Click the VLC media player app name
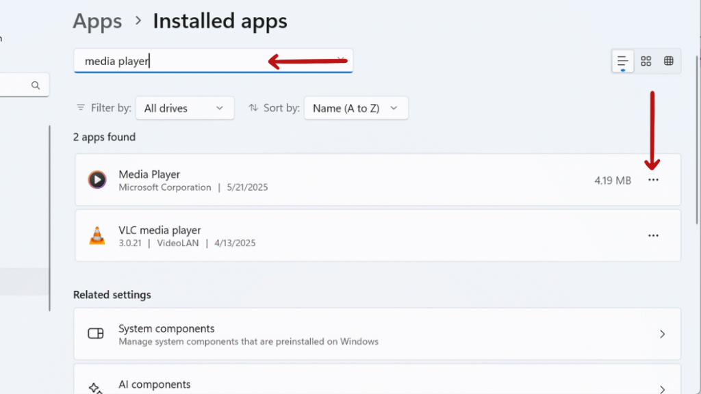The height and width of the screenshot is (394, 701). point(160,230)
